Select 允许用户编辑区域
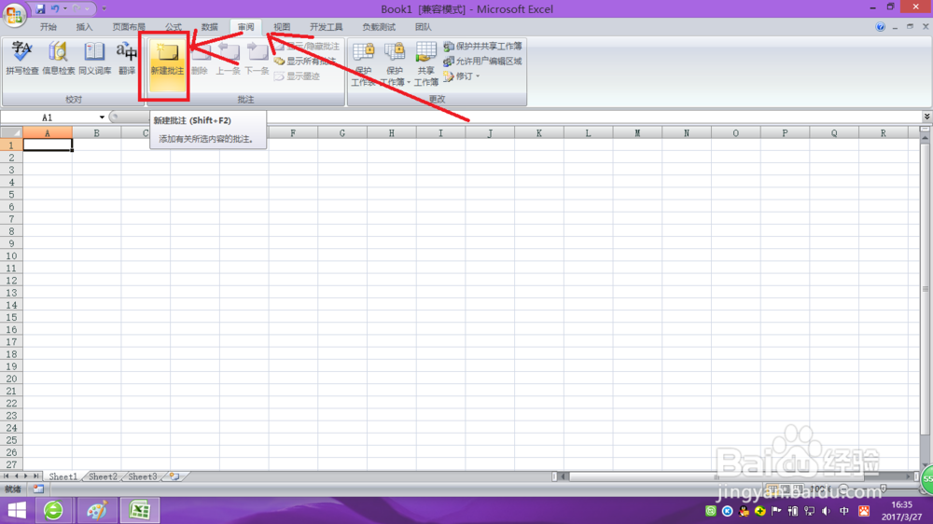The image size is (933, 524). pos(482,61)
